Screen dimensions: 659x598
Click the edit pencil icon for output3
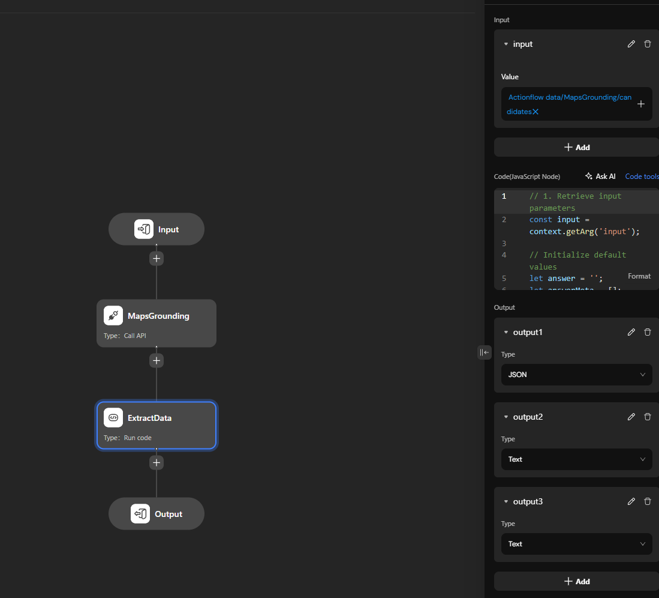coord(631,501)
